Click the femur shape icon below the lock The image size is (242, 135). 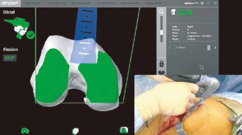click(161, 73)
